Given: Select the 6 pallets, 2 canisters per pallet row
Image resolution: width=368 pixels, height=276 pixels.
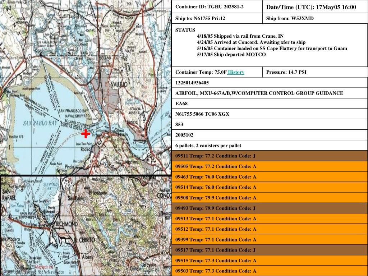Looking at the screenshot, I should pos(270,146).
